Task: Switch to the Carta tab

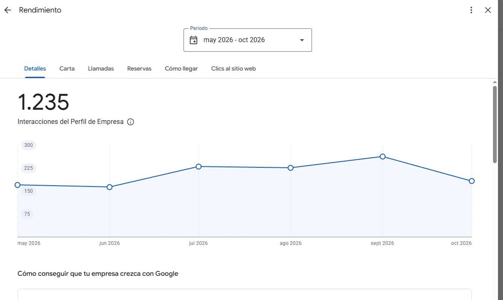Action: coord(67,68)
